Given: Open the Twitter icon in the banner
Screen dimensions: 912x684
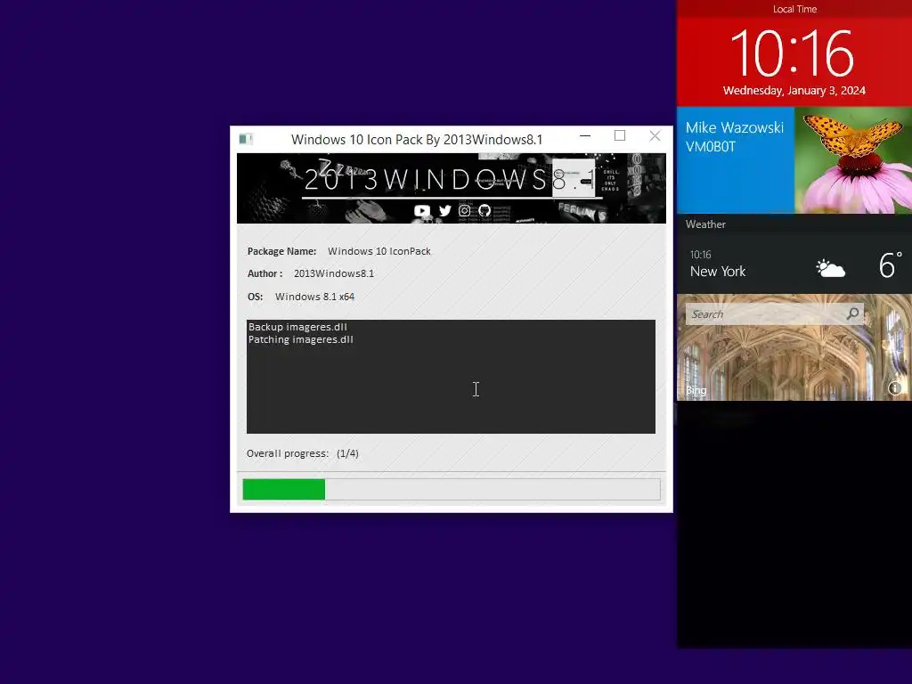Looking at the screenshot, I should (445, 210).
